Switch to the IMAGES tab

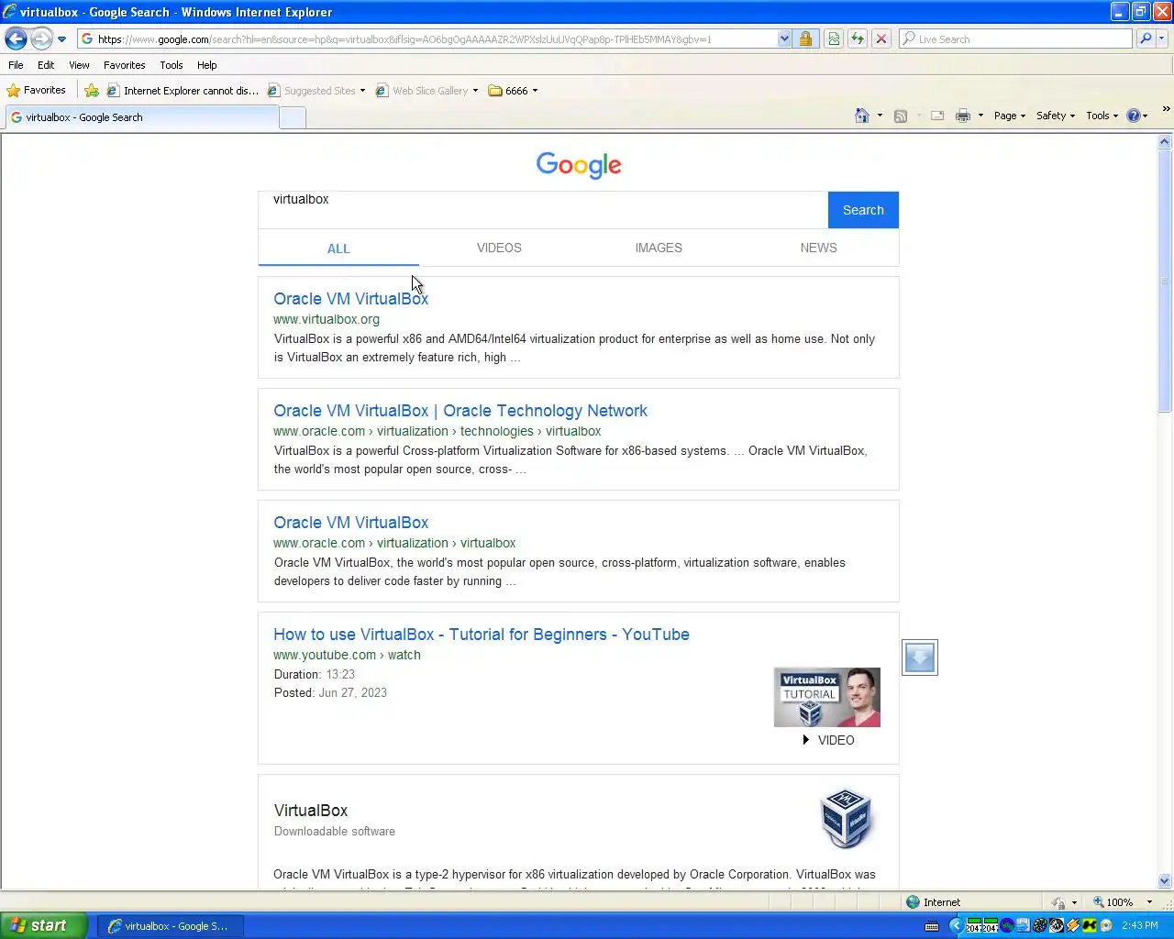[x=659, y=248]
